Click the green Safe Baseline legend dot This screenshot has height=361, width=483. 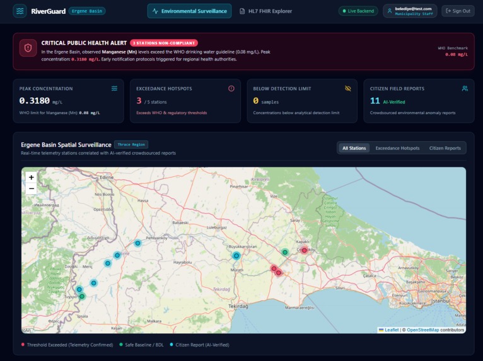(x=121, y=345)
